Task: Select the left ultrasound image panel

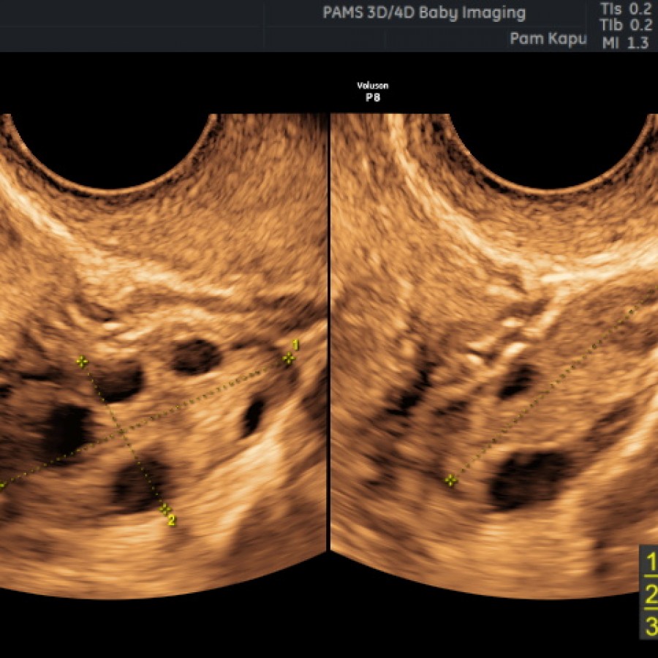Action: [161, 329]
